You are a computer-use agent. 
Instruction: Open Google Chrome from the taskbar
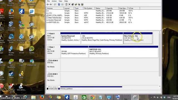click(92, 97)
